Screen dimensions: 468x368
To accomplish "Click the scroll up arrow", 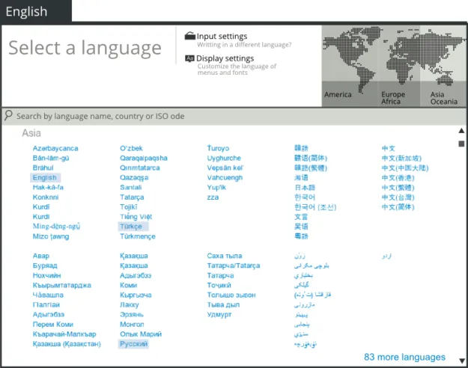I will [461, 131].
